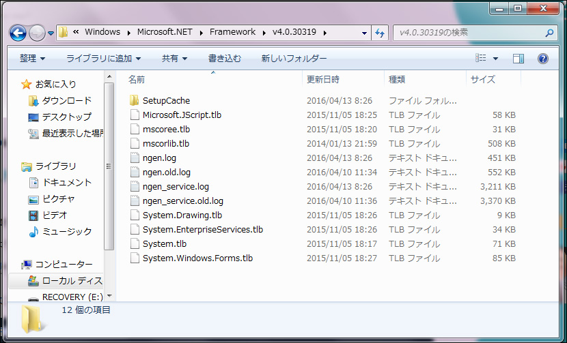Screen dimensions: 567x343
Task: Click Microsoft.NET in the address path
Action: (x=165, y=32)
